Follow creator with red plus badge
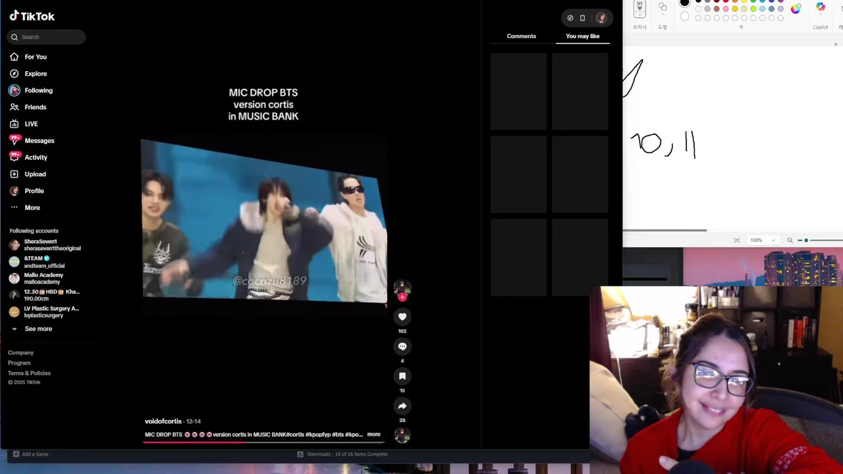Image resolution: width=843 pixels, height=474 pixels. coord(402,297)
